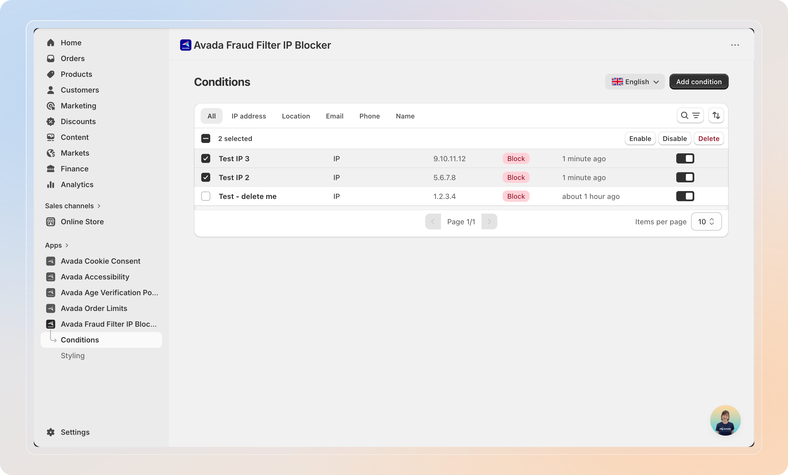Open the support chat avatar
The width and height of the screenshot is (788, 475).
725,420
